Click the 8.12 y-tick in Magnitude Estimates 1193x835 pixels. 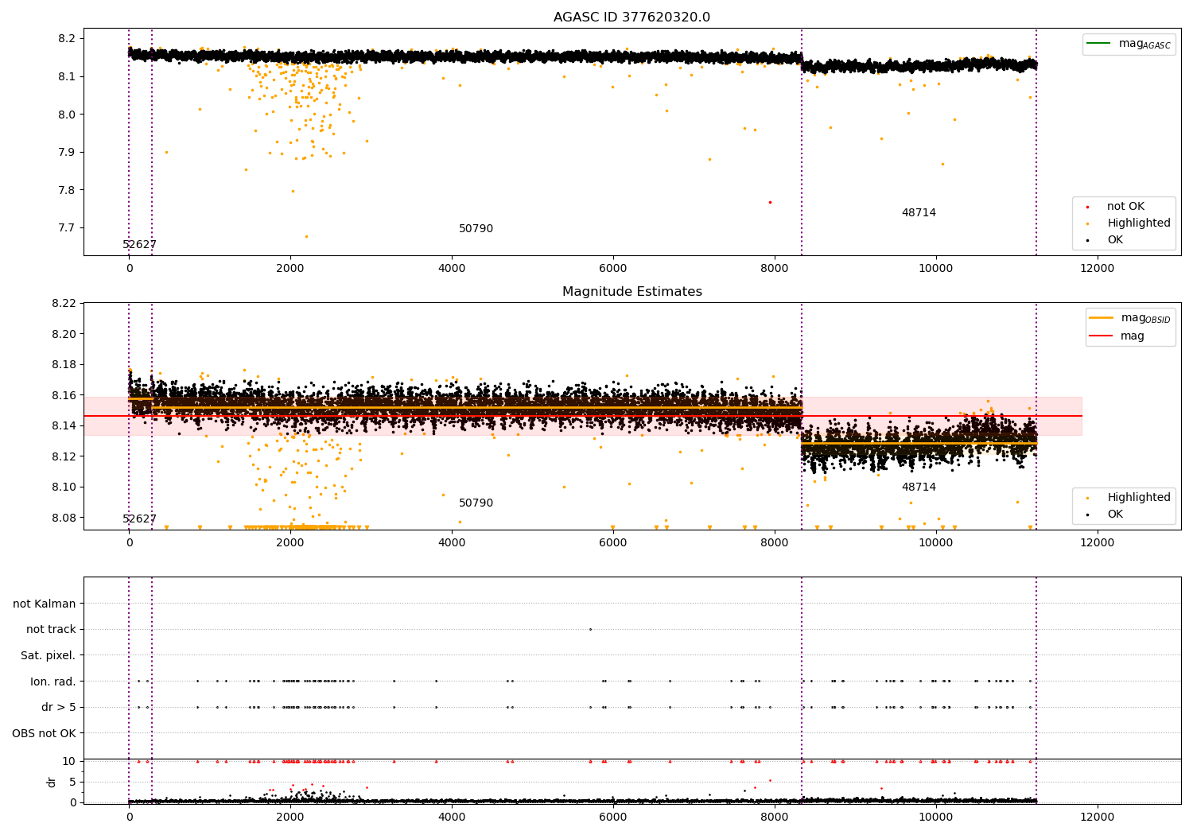pyautogui.click(x=64, y=456)
